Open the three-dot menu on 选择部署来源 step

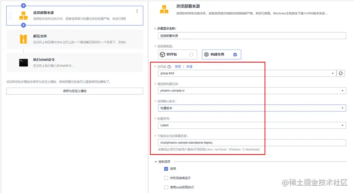pos(137,11)
